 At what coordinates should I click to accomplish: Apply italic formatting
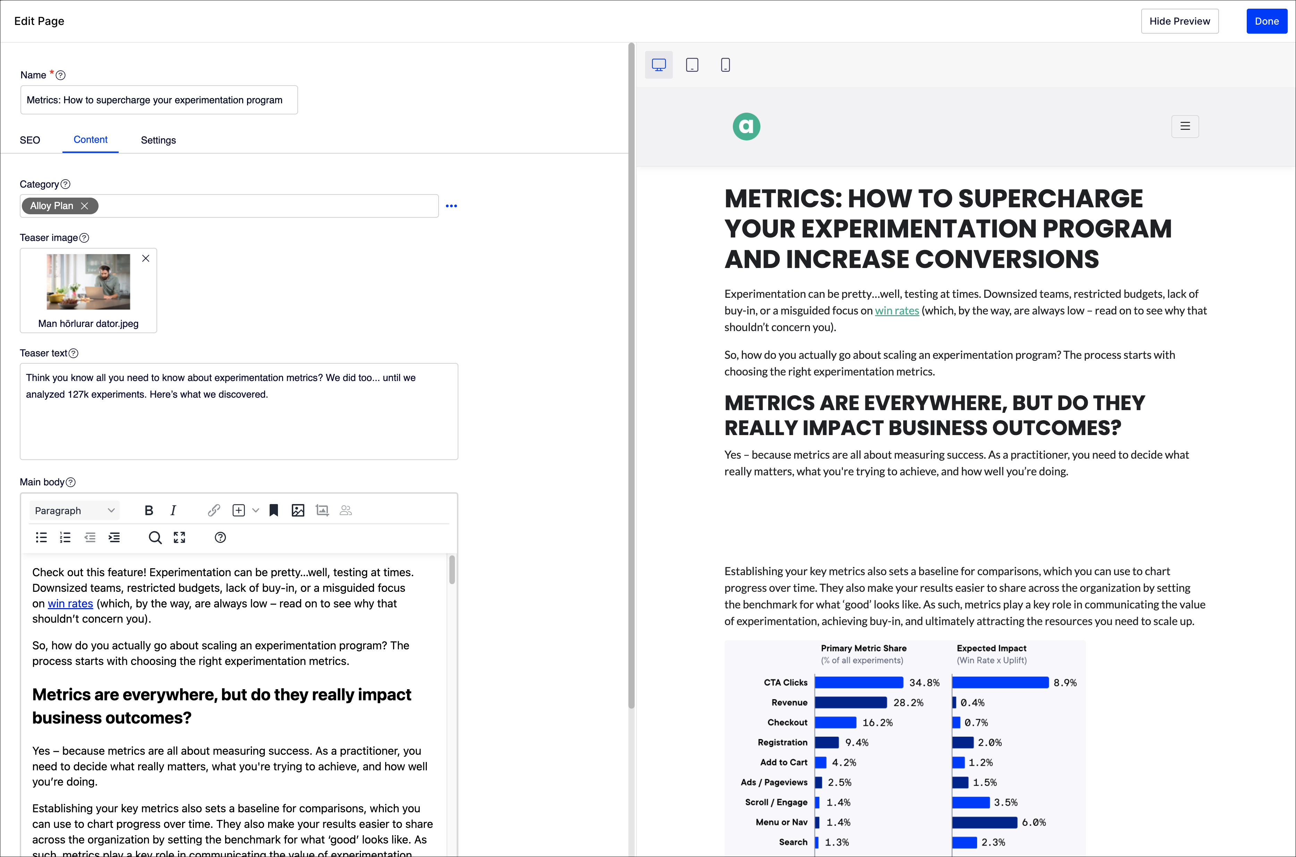click(x=173, y=510)
